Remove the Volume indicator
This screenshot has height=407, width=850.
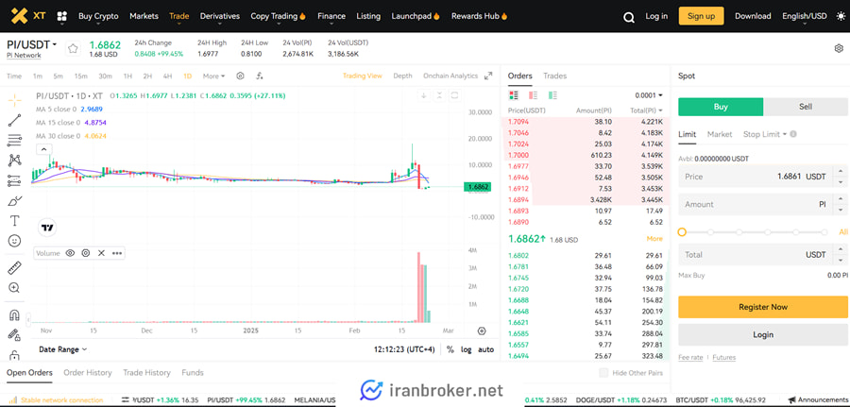pyautogui.click(x=101, y=253)
